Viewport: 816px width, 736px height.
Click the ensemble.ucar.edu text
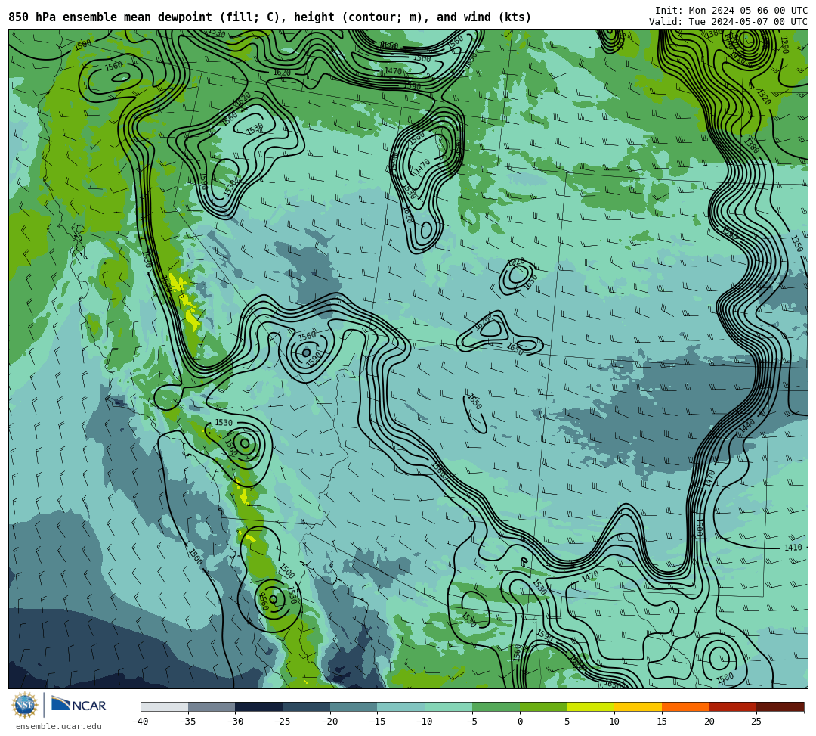coord(58,726)
